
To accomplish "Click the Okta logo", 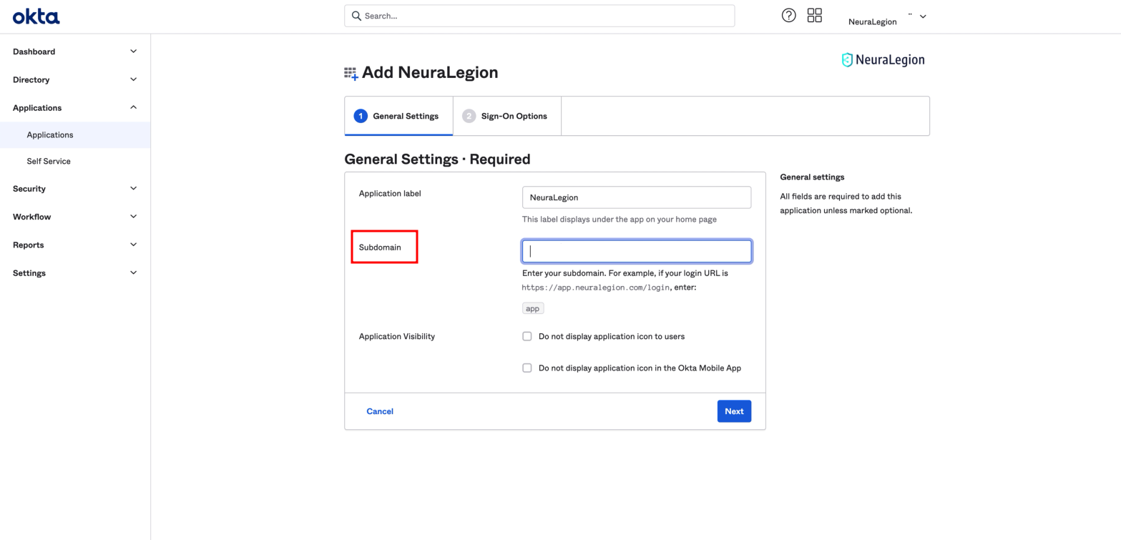I will point(36,16).
